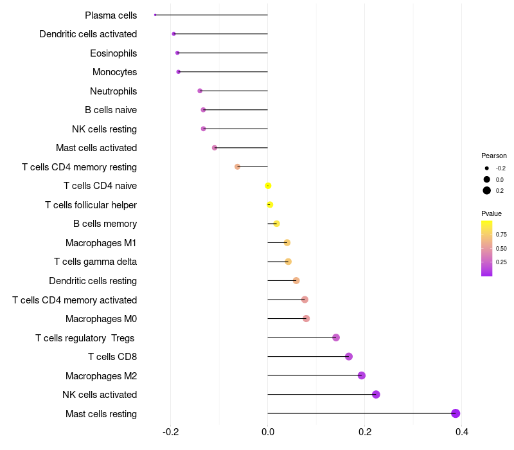
Task: Select the Plasma cells lollipop dot
Action: (x=155, y=15)
